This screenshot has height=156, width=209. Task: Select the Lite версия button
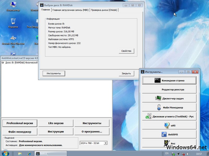pos(56,123)
